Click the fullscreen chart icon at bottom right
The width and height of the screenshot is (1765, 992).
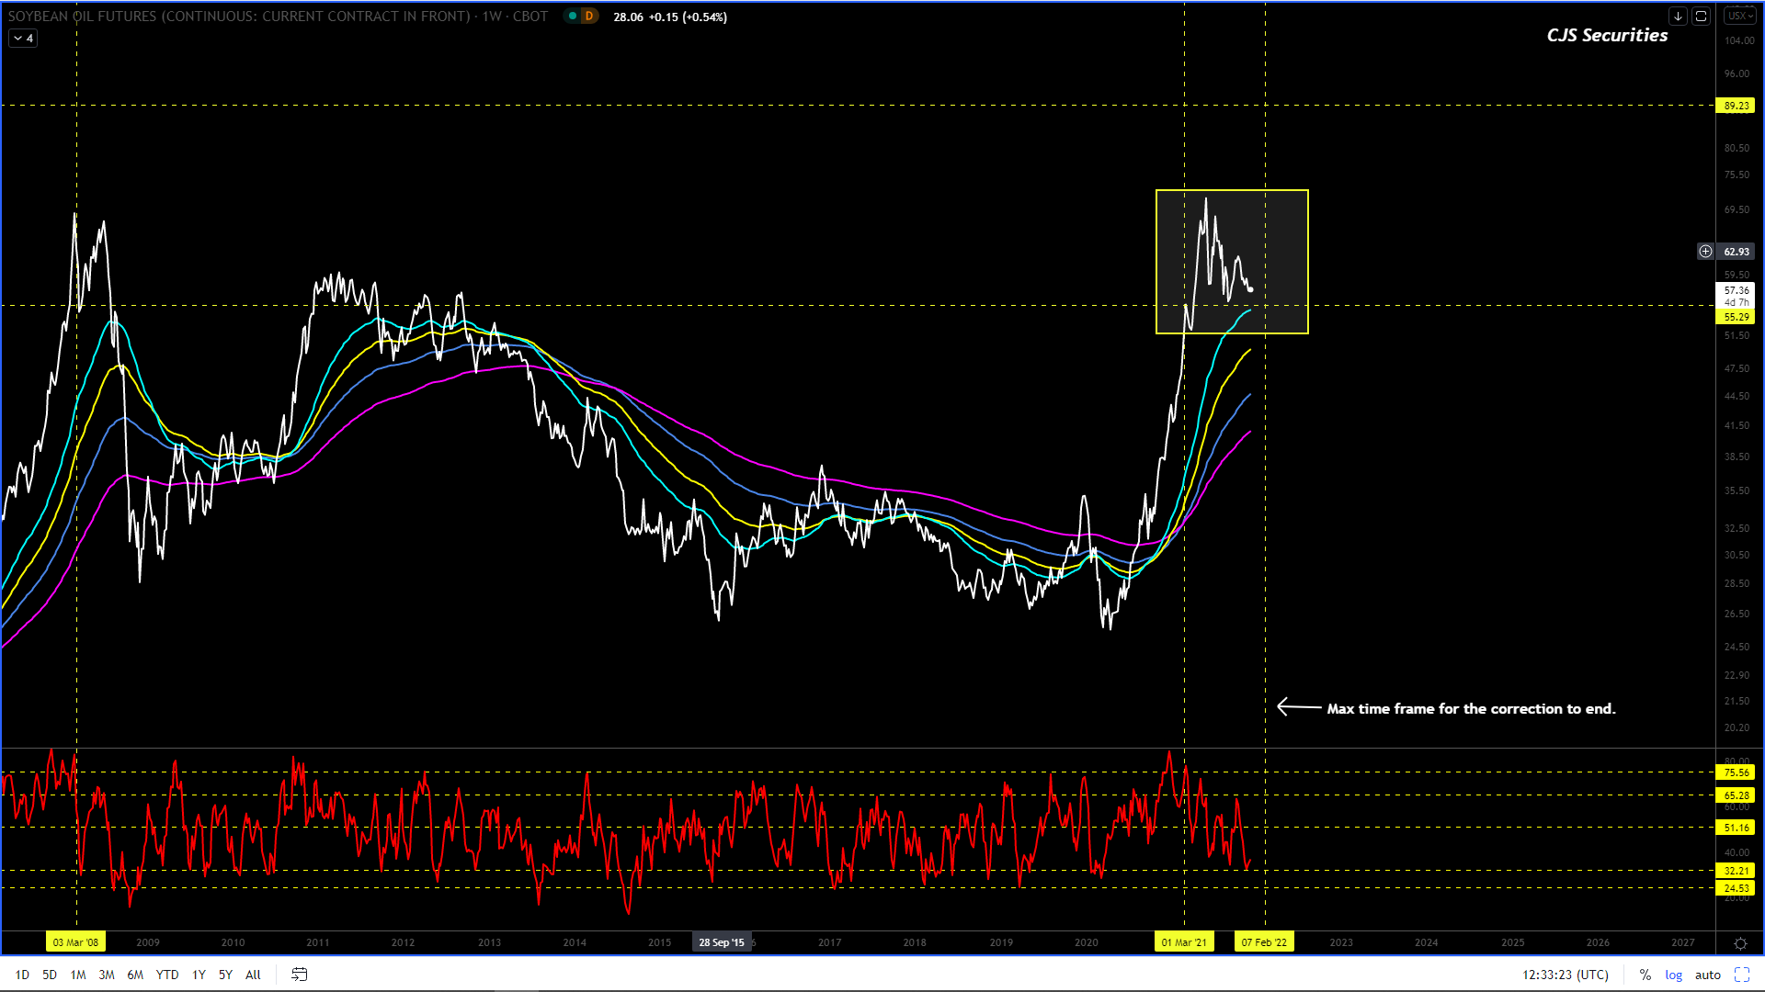(x=1741, y=975)
